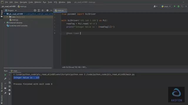Open the Navigate menu

23,2
